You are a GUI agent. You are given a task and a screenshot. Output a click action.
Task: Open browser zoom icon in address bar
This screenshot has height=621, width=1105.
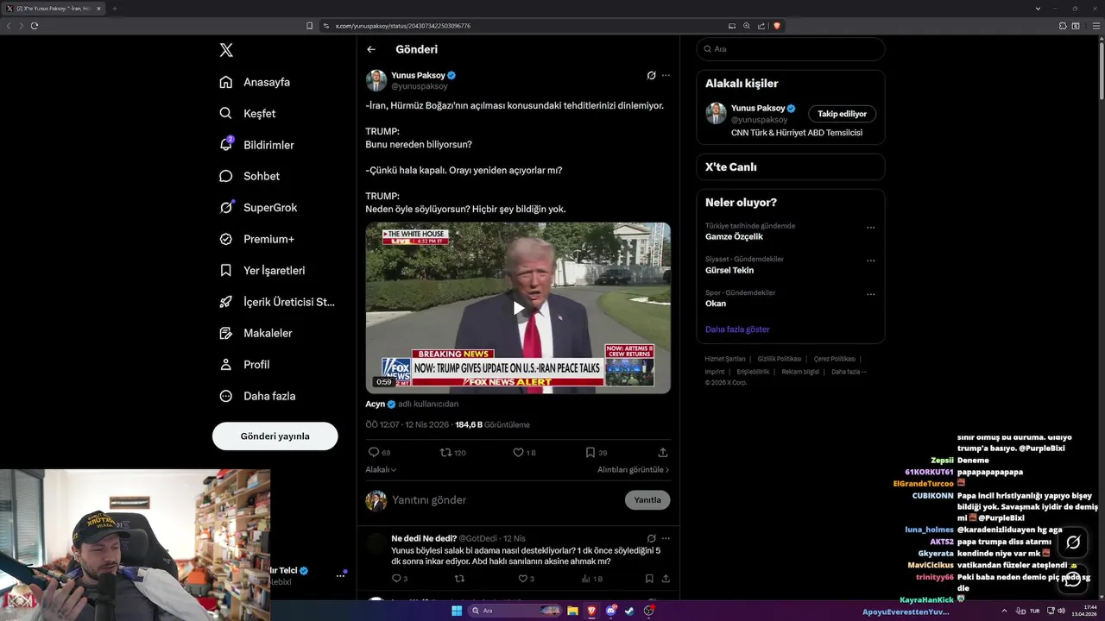pyautogui.click(x=747, y=26)
